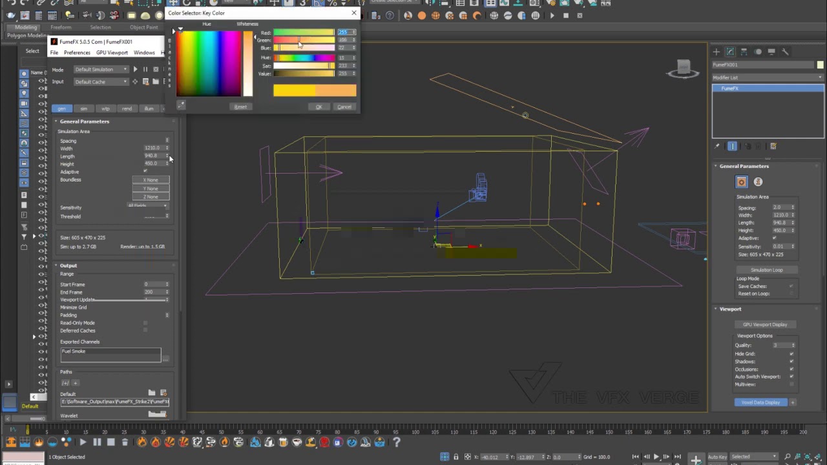Click the help question mark on FumeFX toolbar
This screenshot has width=827, height=465.
pos(397,442)
